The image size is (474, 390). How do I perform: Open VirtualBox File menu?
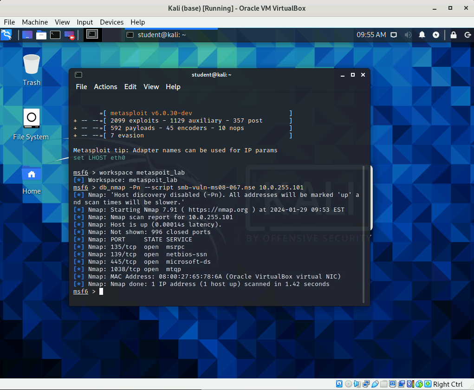tap(9, 22)
